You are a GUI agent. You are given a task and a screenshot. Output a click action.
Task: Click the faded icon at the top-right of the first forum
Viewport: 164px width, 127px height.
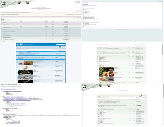78,3
